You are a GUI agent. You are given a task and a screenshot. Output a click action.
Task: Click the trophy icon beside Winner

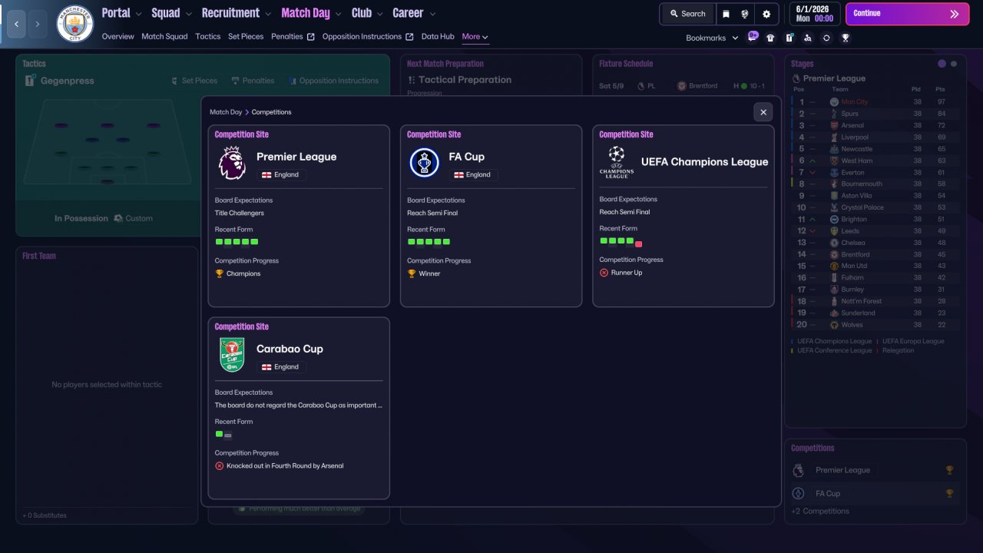[x=412, y=273]
